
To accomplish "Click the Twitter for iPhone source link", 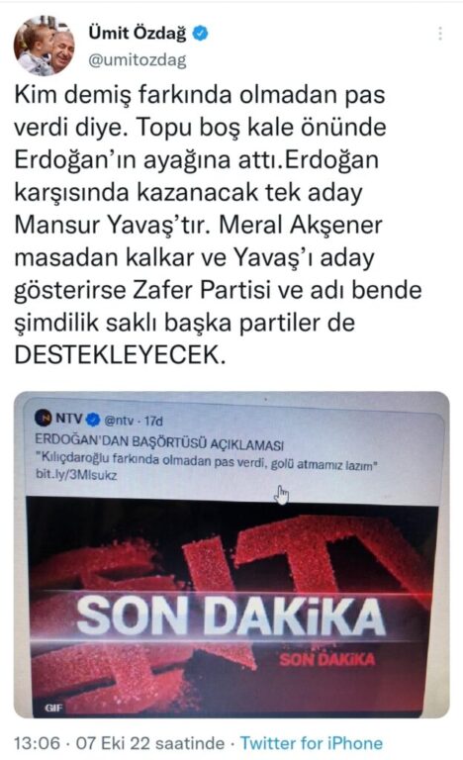I will coord(312,743).
